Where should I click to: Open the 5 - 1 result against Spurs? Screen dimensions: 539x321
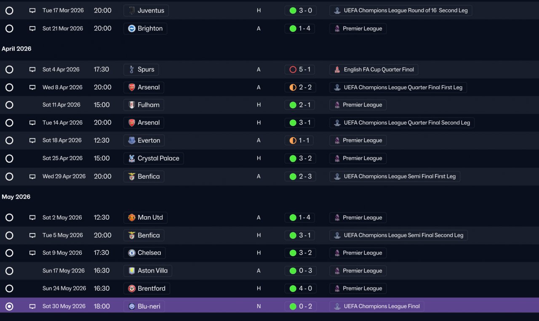(300, 69)
